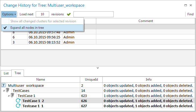Click the TestCase 1 folder icon

coord(12,96)
